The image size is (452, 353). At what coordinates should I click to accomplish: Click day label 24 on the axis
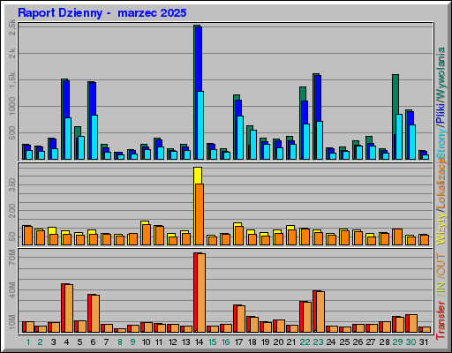pos(331,342)
